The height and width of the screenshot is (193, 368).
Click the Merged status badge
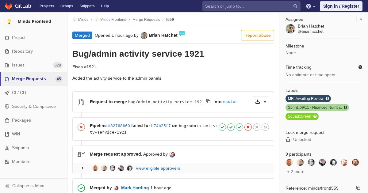(82, 35)
